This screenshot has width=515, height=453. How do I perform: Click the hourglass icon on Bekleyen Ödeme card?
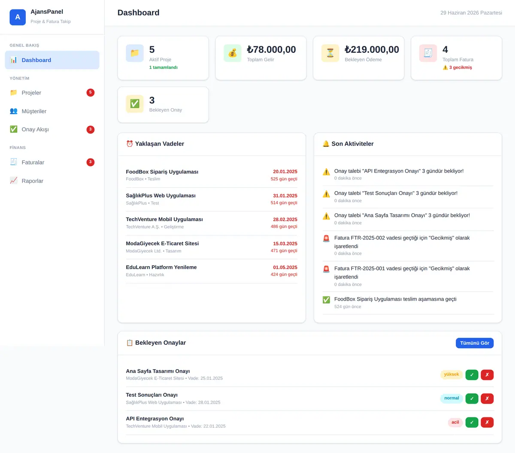(x=330, y=53)
